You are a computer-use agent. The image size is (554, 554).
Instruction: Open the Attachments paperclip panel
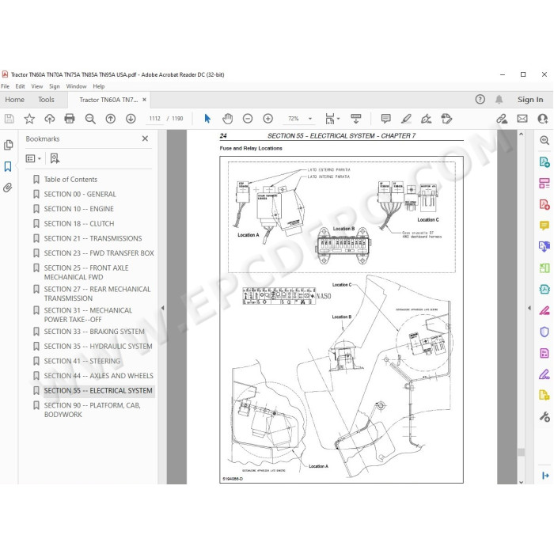tap(8, 188)
